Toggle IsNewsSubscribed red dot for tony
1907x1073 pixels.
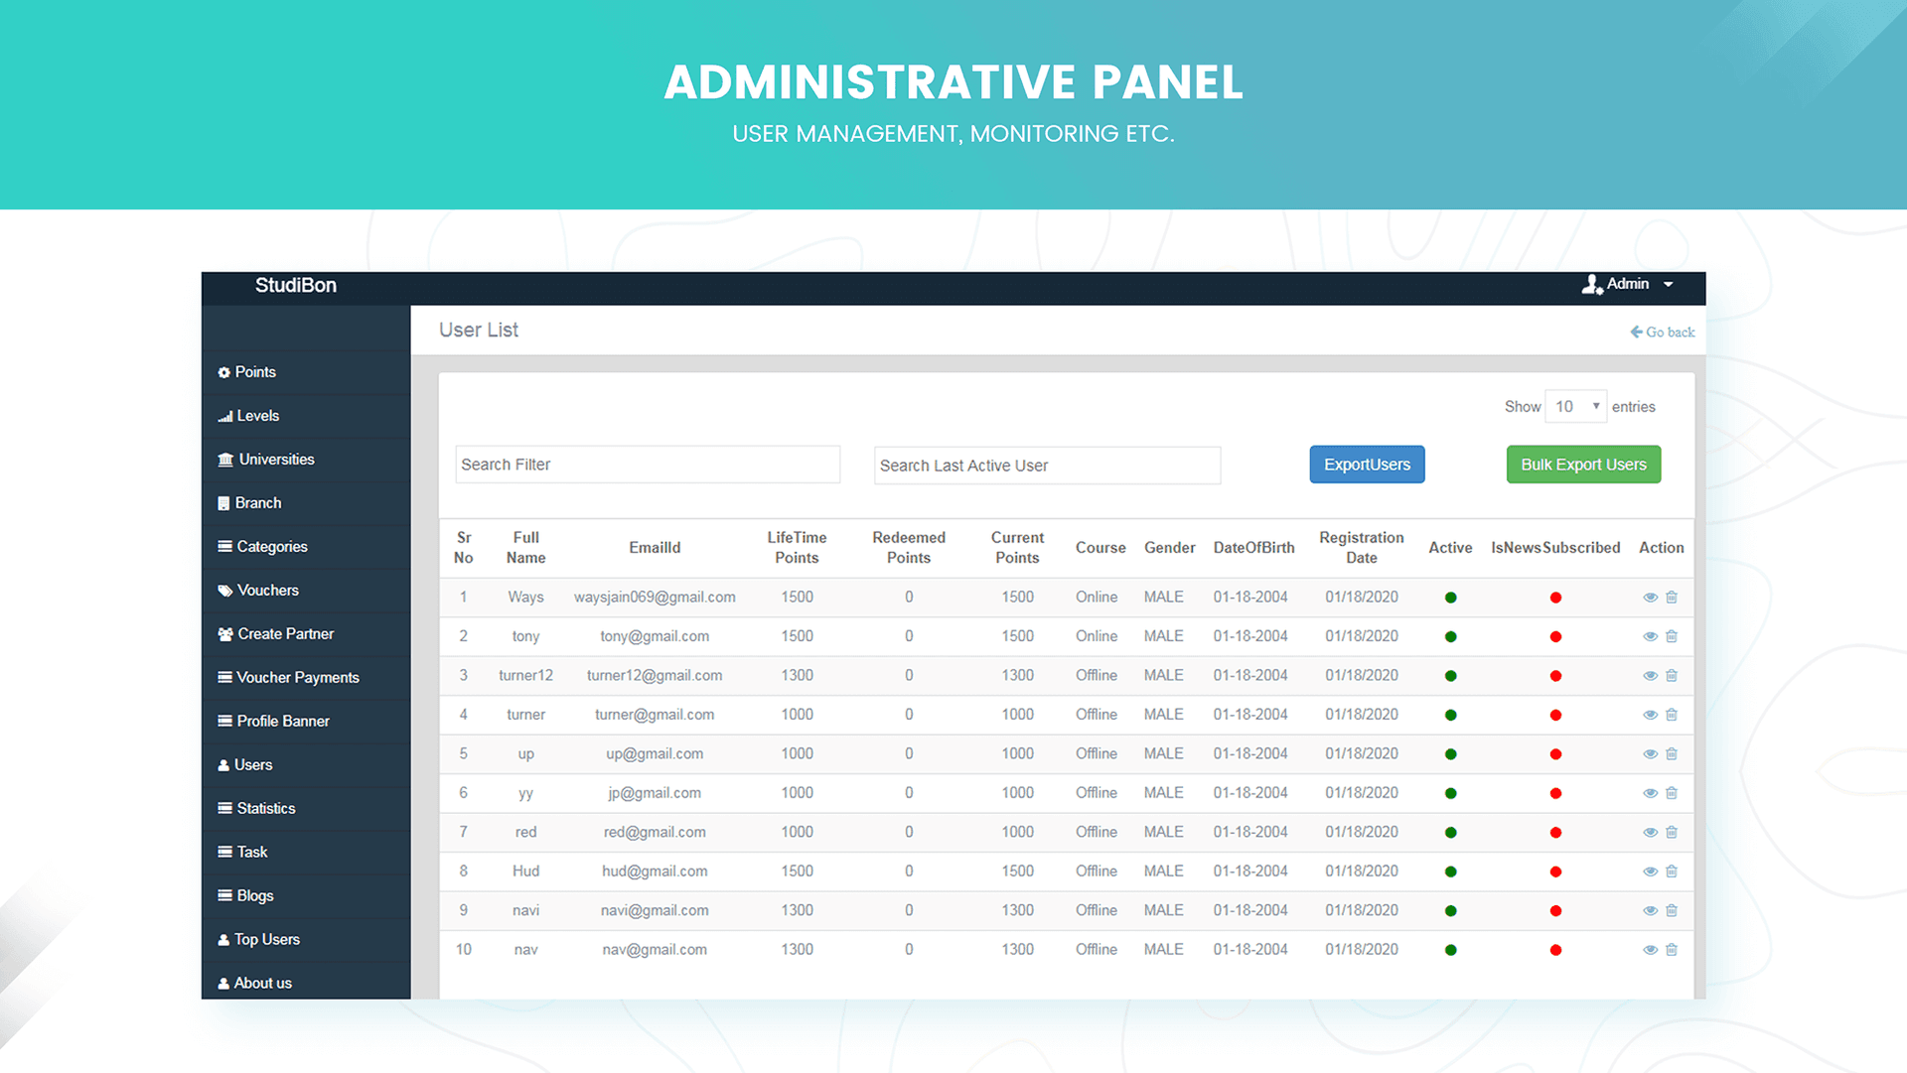tap(1555, 637)
